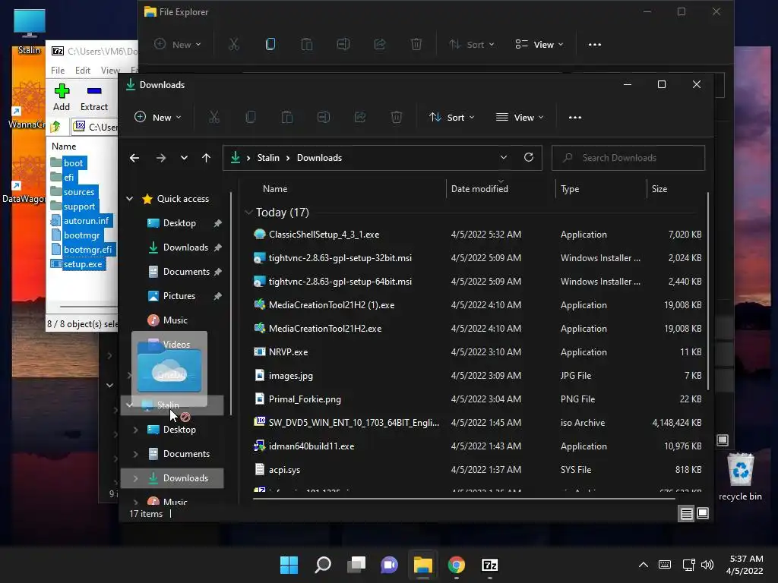Open the recycle bin desktop icon
This screenshot has width=778, height=583.
pyautogui.click(x=740, y=477)
